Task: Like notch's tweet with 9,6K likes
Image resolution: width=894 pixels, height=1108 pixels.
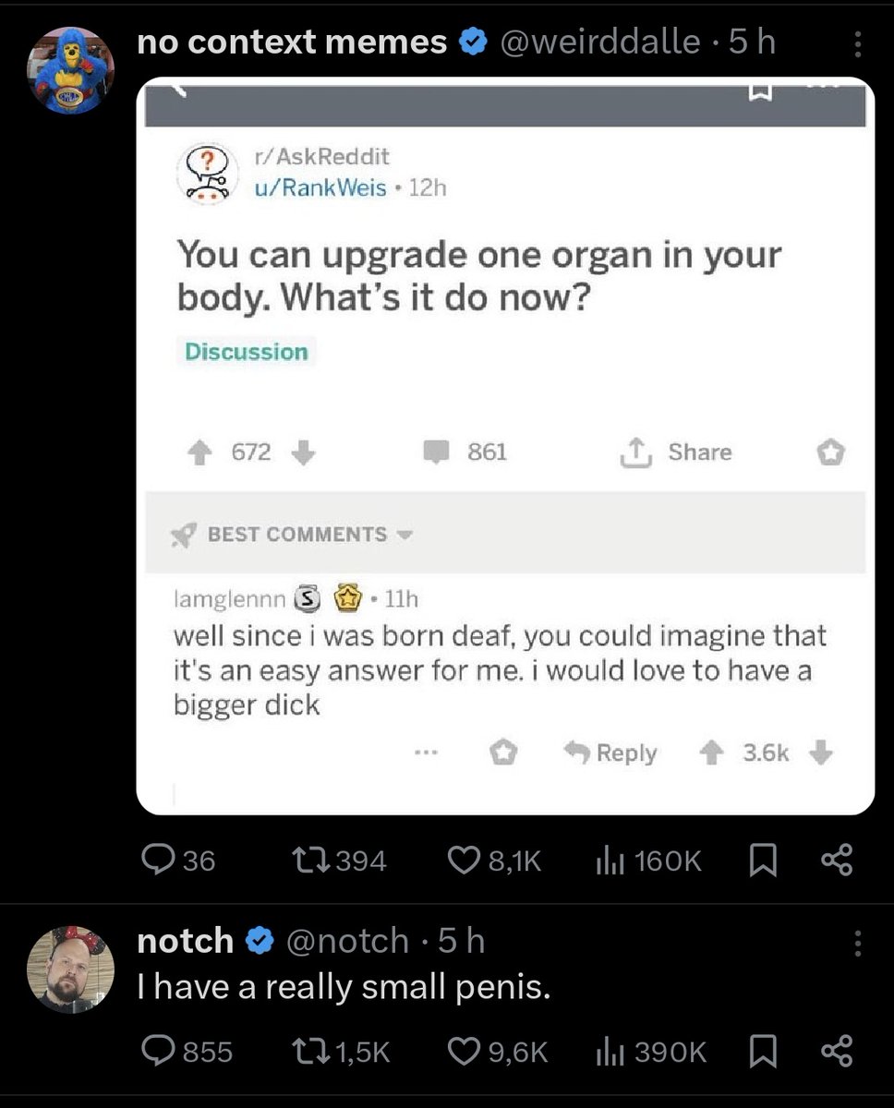Action: pyautogui.click(x=498, y=1051)
